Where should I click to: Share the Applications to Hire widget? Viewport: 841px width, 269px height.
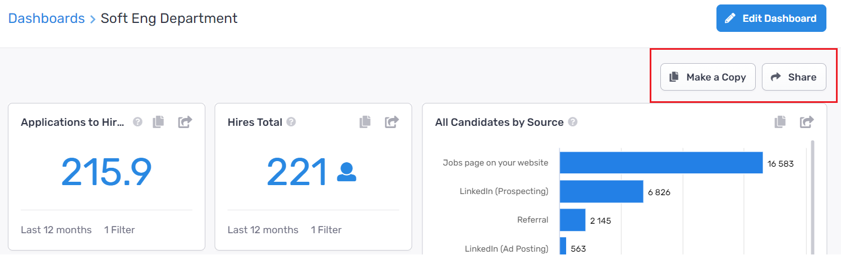pyautogui.click(x=185, y=121)
